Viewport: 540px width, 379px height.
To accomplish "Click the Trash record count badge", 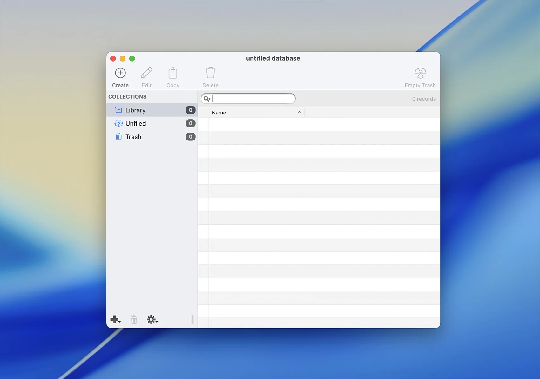I will pyautogui.click(x=190, y=137).
